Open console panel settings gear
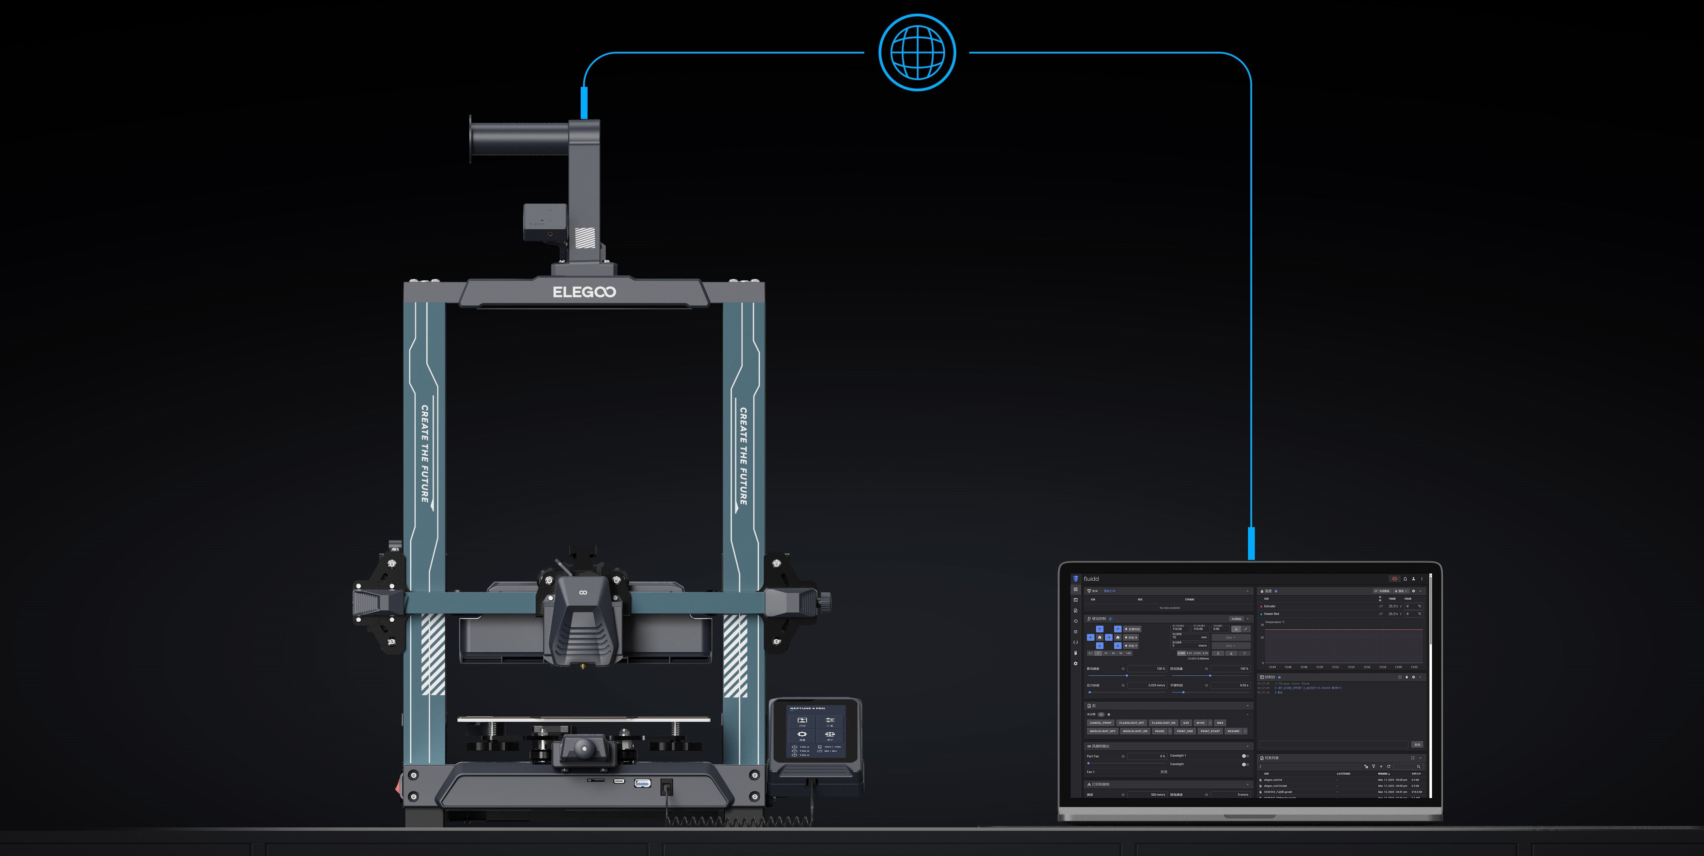 point(1414,677)
